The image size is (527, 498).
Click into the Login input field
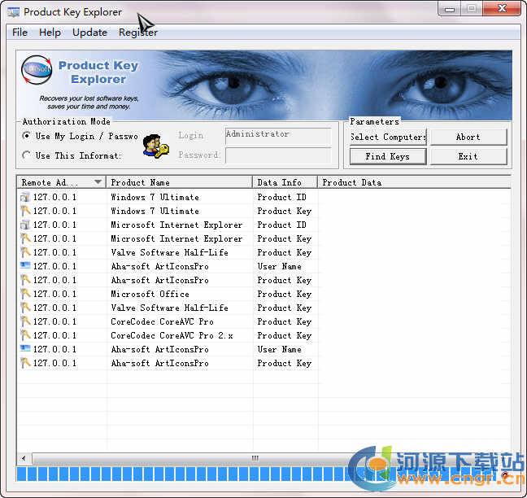[278, 136]
